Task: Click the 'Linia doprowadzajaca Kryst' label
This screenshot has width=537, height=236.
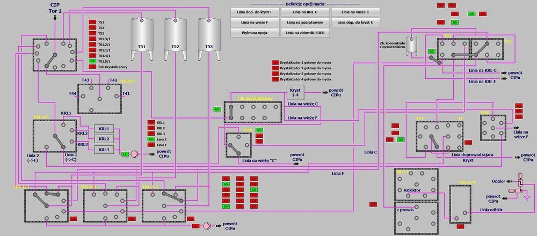Action: coord(472,157)
